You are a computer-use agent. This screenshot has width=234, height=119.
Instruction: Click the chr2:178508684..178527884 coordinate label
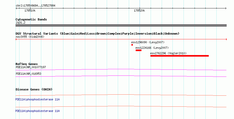(x=35, y=6)
